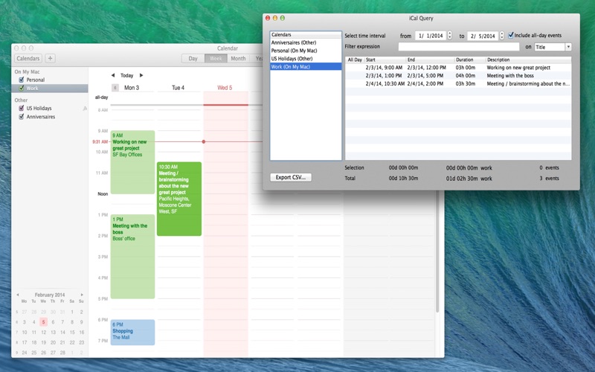Click the Wed 5 day header
Viewport: 595px width, 372px height.
pyautogui.click(x=225, y=88)
